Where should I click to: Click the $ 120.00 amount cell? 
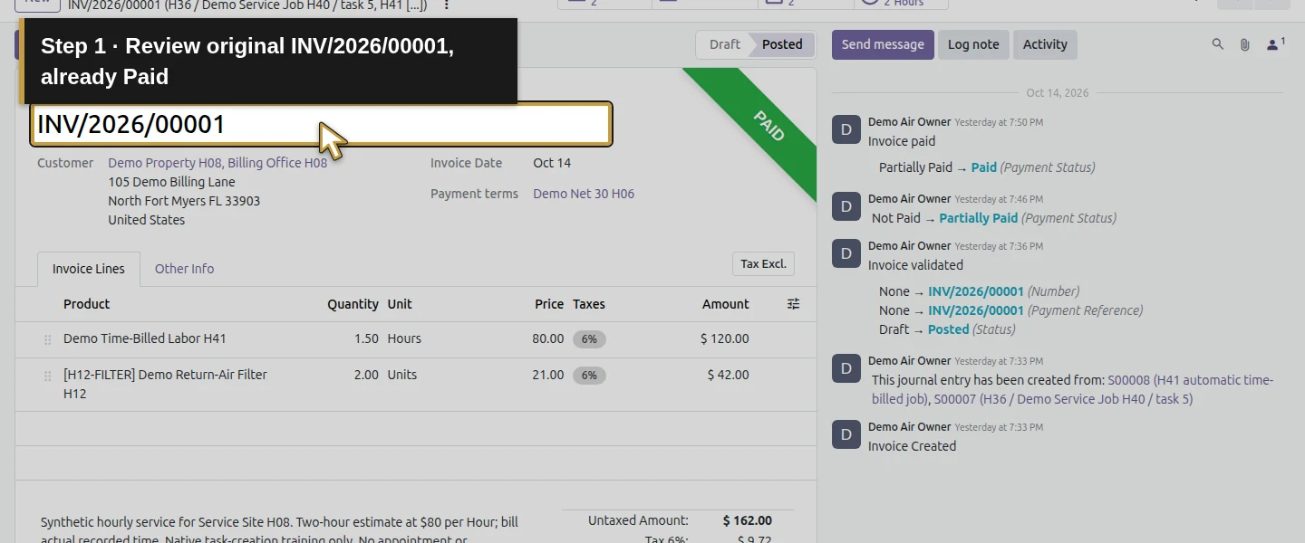(725, 338)
